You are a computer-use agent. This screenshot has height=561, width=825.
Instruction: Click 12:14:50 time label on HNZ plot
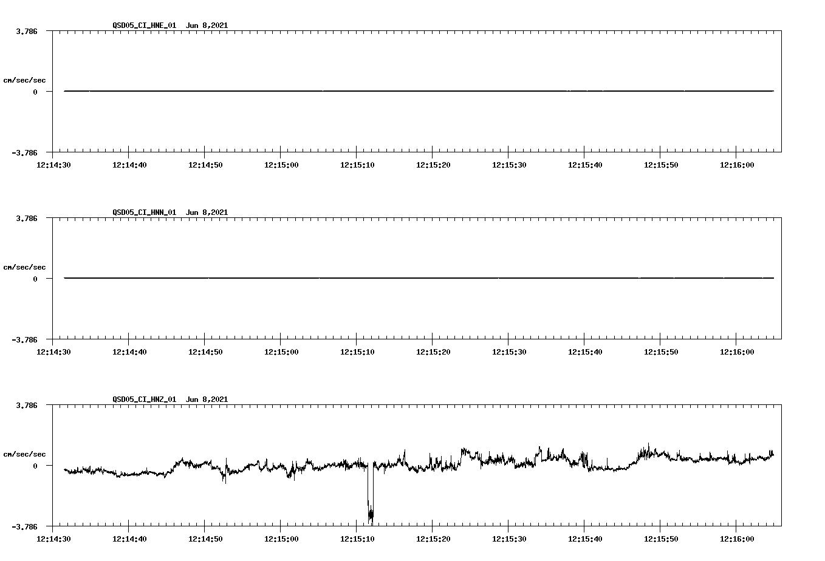pyautogui.click(x=205, y=539)
